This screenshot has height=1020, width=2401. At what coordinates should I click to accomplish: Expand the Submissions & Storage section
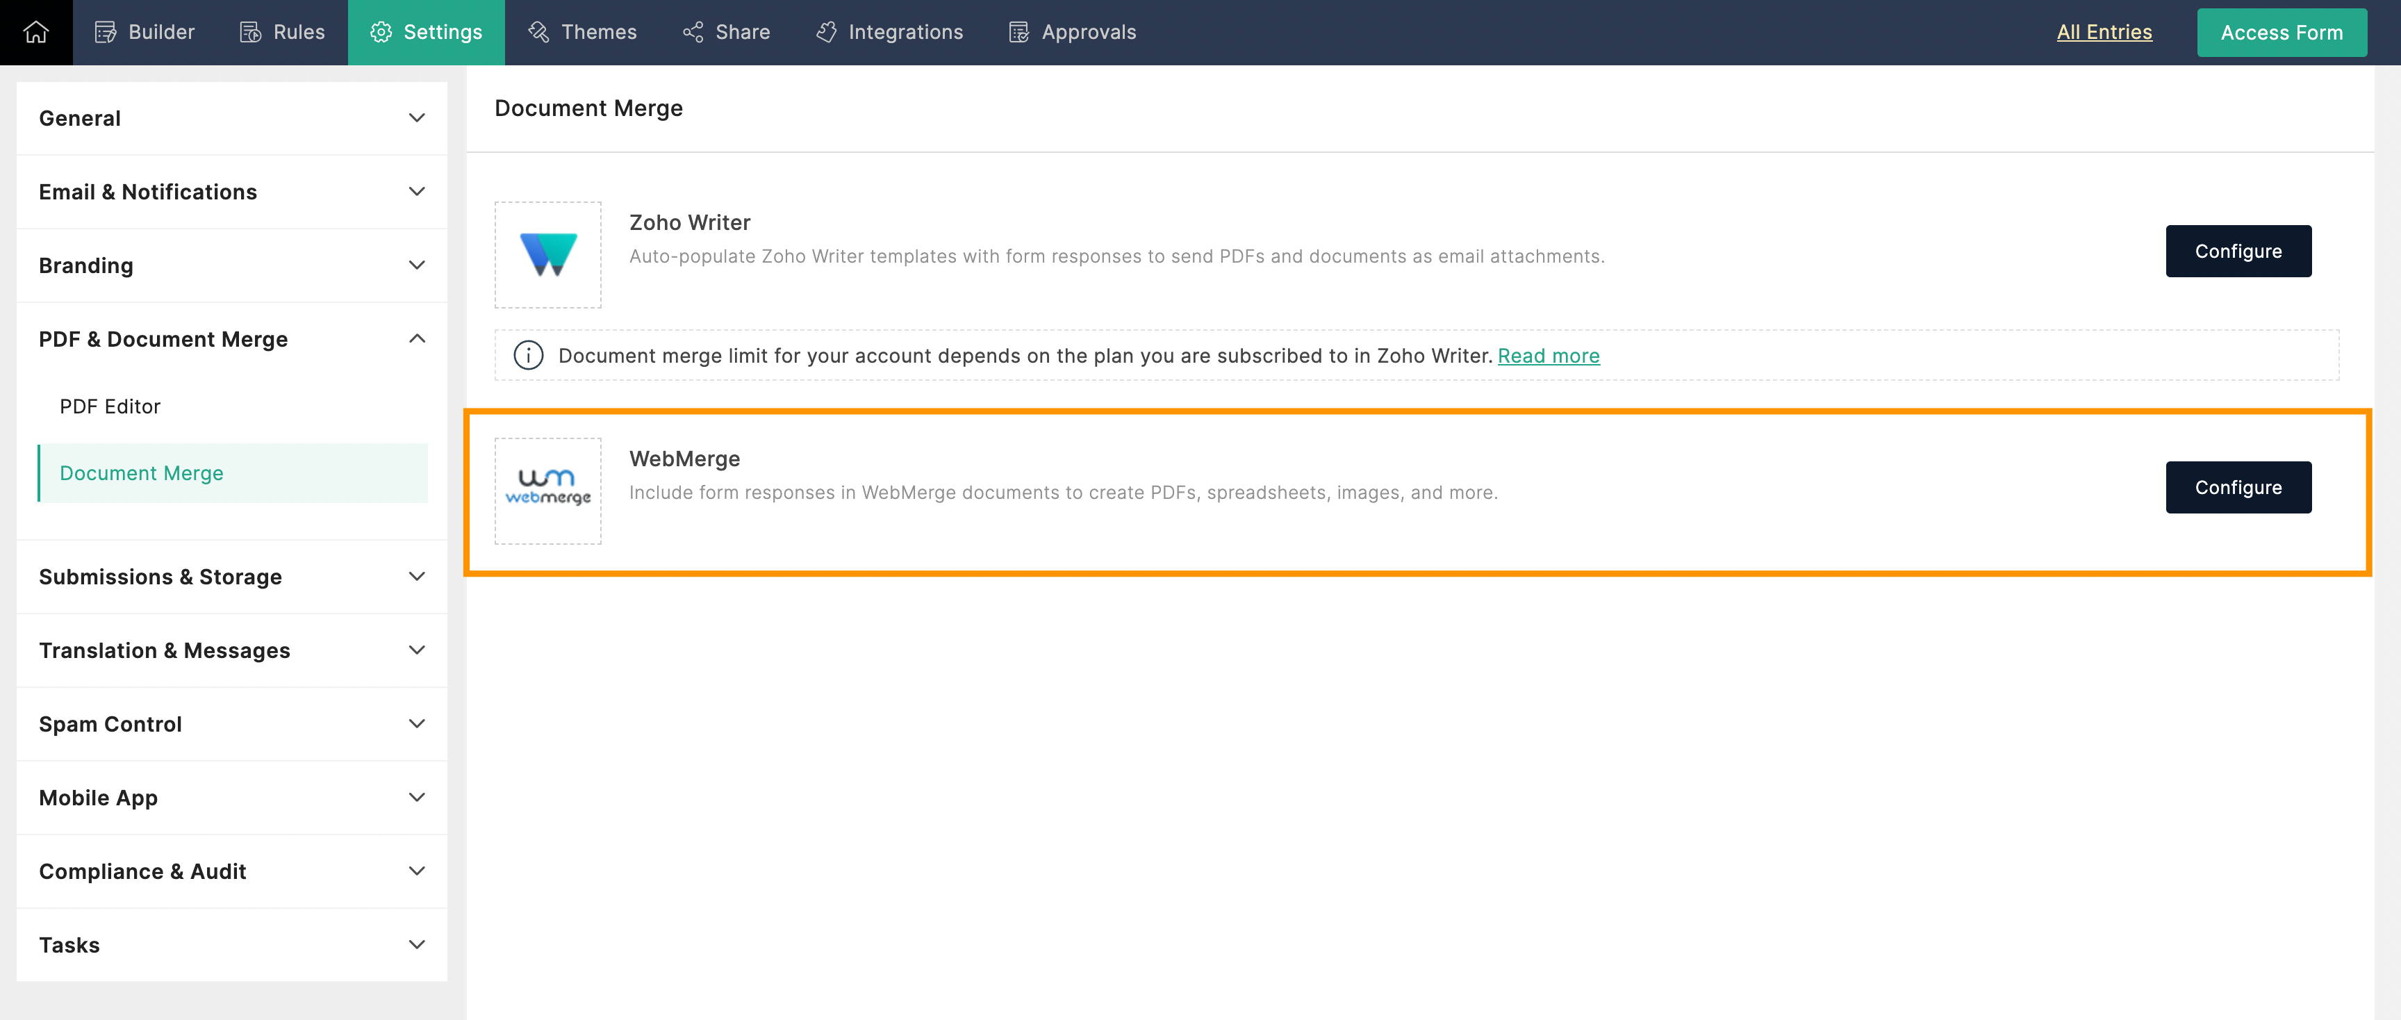click(x=417, y=576)
